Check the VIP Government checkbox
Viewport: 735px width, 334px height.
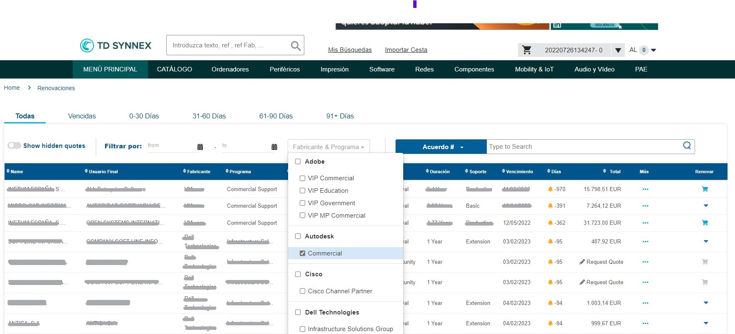[x=302, y=203]
